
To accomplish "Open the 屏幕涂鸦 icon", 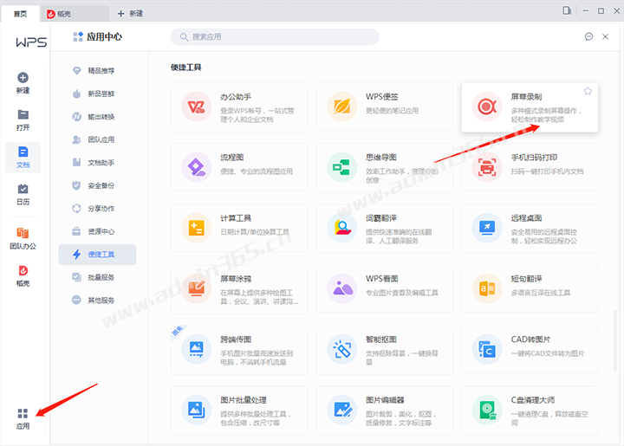I will click(196, 288).
